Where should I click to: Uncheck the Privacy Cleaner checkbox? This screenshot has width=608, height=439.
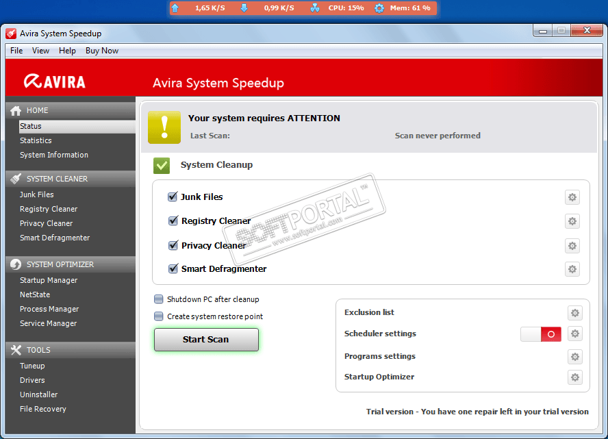pyautogui.click(x=173, y=245)
